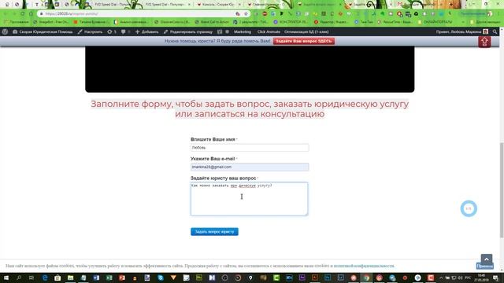The image size is (504, 283).
Task: Switch to the Главная страница tab
Action: [x=266, y=5]
